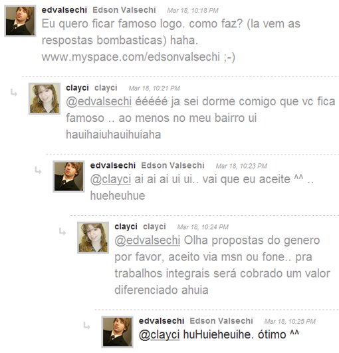Click reply arrow icon beside 10:23 PM post
The height and width of the screenshot is (353, 339).
point(38,171)
